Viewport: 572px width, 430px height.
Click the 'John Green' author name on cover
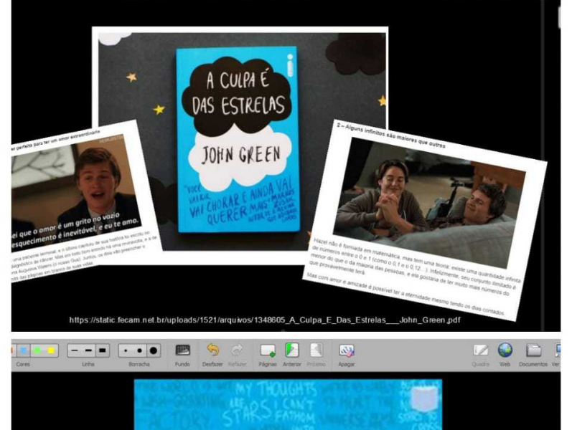pos(240,155)
